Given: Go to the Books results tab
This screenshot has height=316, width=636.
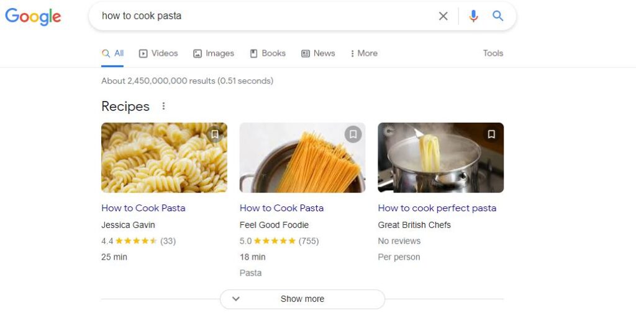Looking at the screenshot, I should (268, 53).
